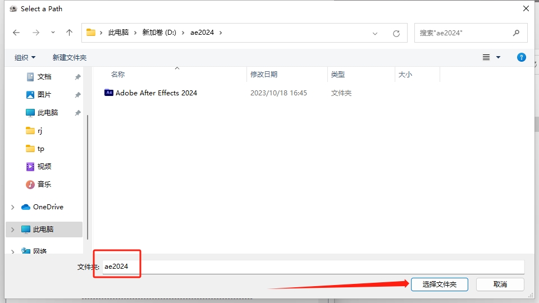The image size is (539, 303).
Task: Expand the OneDrive tree node
Action: coord(13,207)
